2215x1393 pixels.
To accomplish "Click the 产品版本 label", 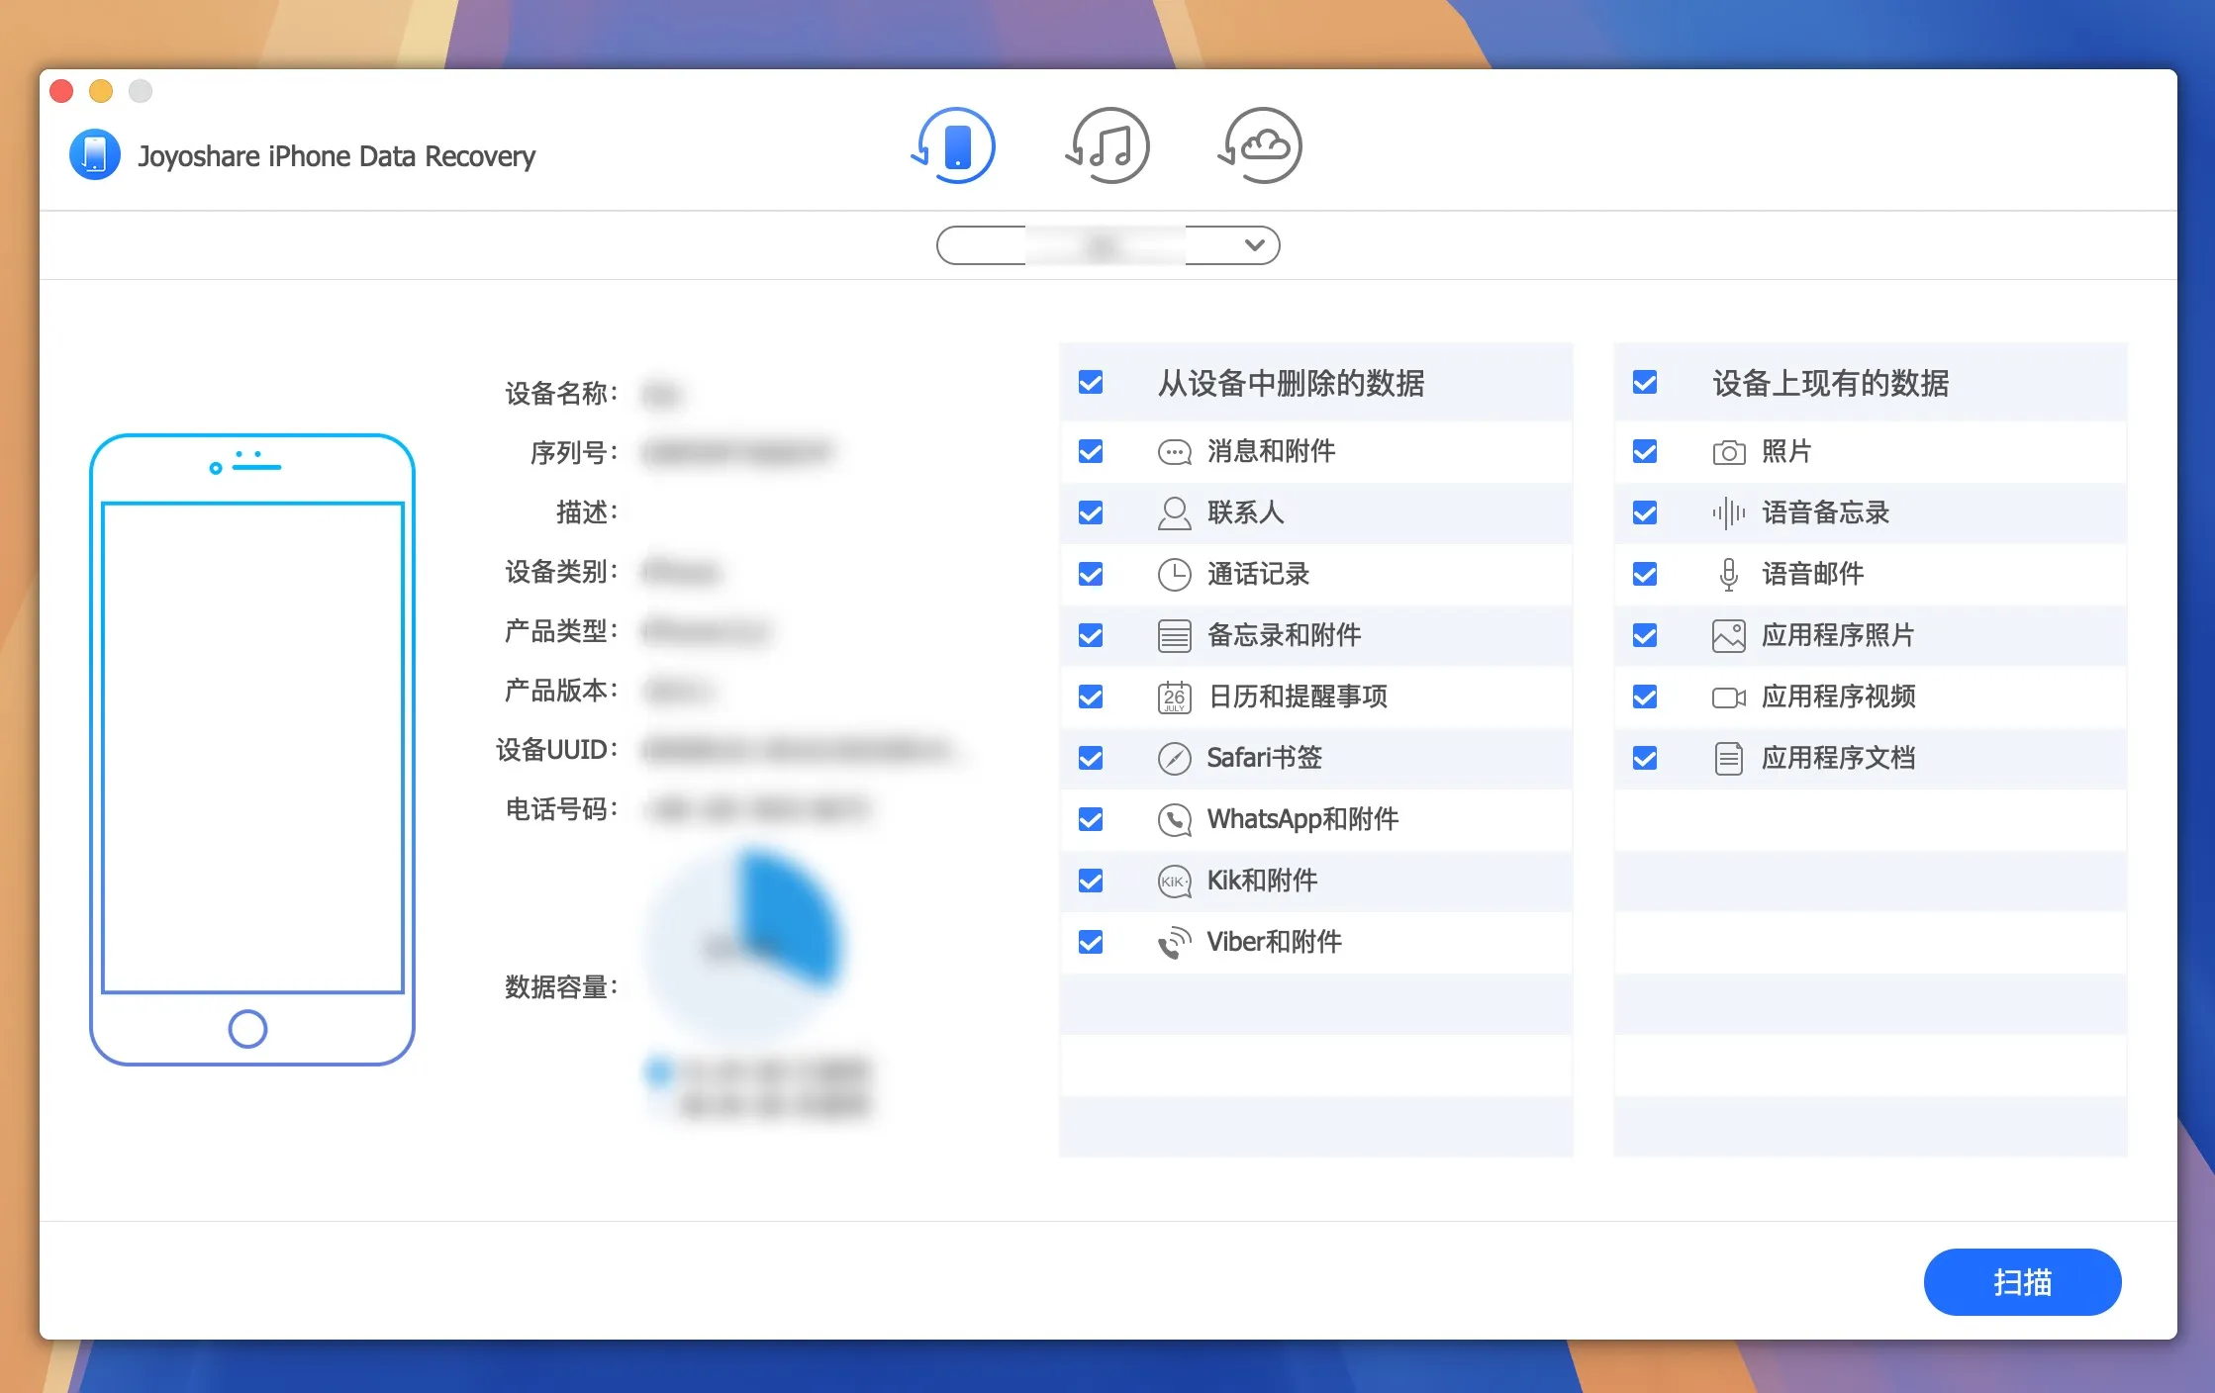I will [561, 691].
